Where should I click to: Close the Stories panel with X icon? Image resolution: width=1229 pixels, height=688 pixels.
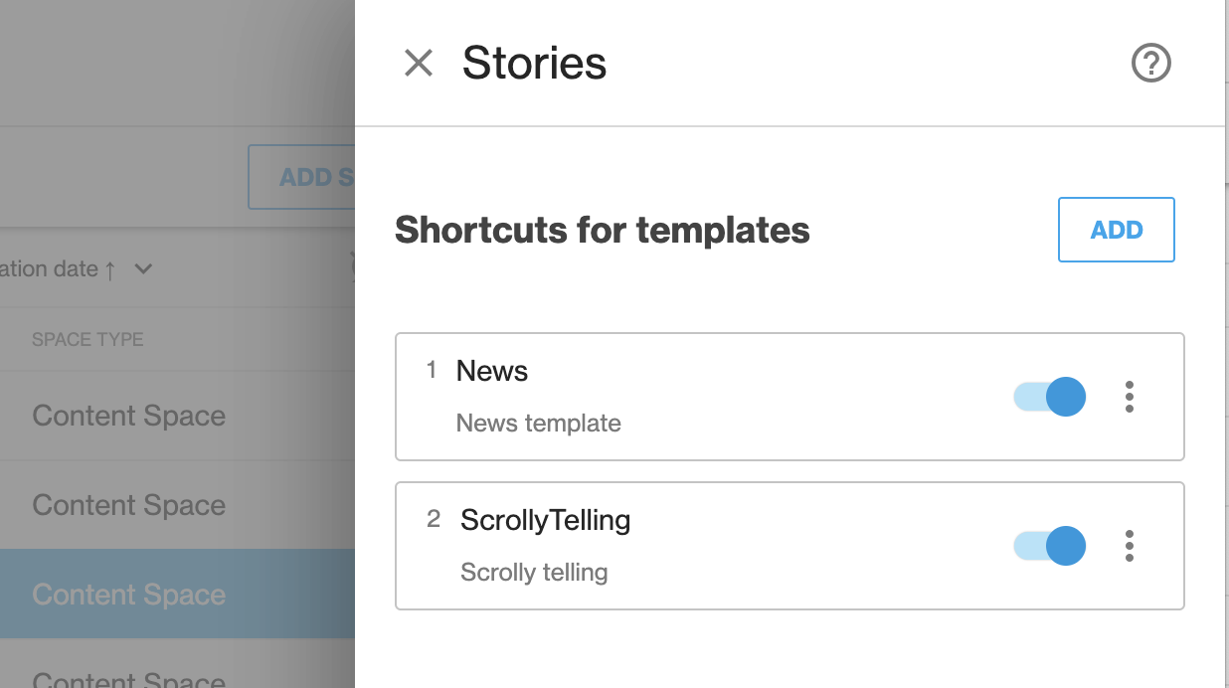[x=419, y=64]
